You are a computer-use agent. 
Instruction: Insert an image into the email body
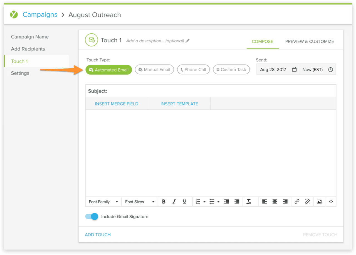click(x=319, y=201)
